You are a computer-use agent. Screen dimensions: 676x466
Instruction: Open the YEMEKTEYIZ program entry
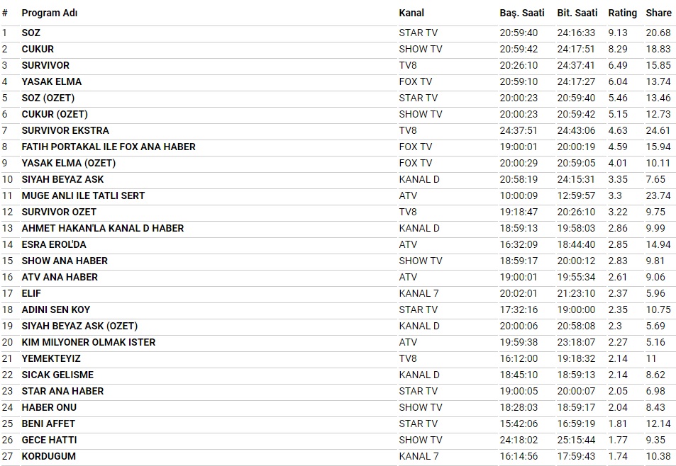coord(51,358)
